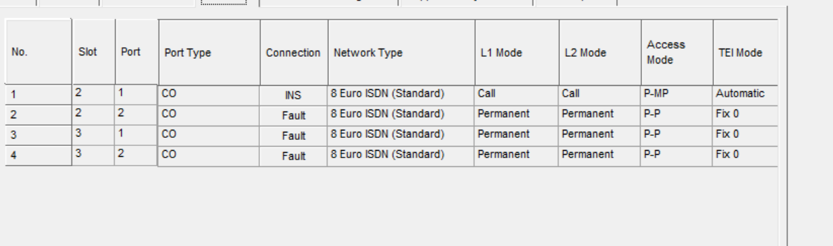Click the Connection column header

(294, 53)
